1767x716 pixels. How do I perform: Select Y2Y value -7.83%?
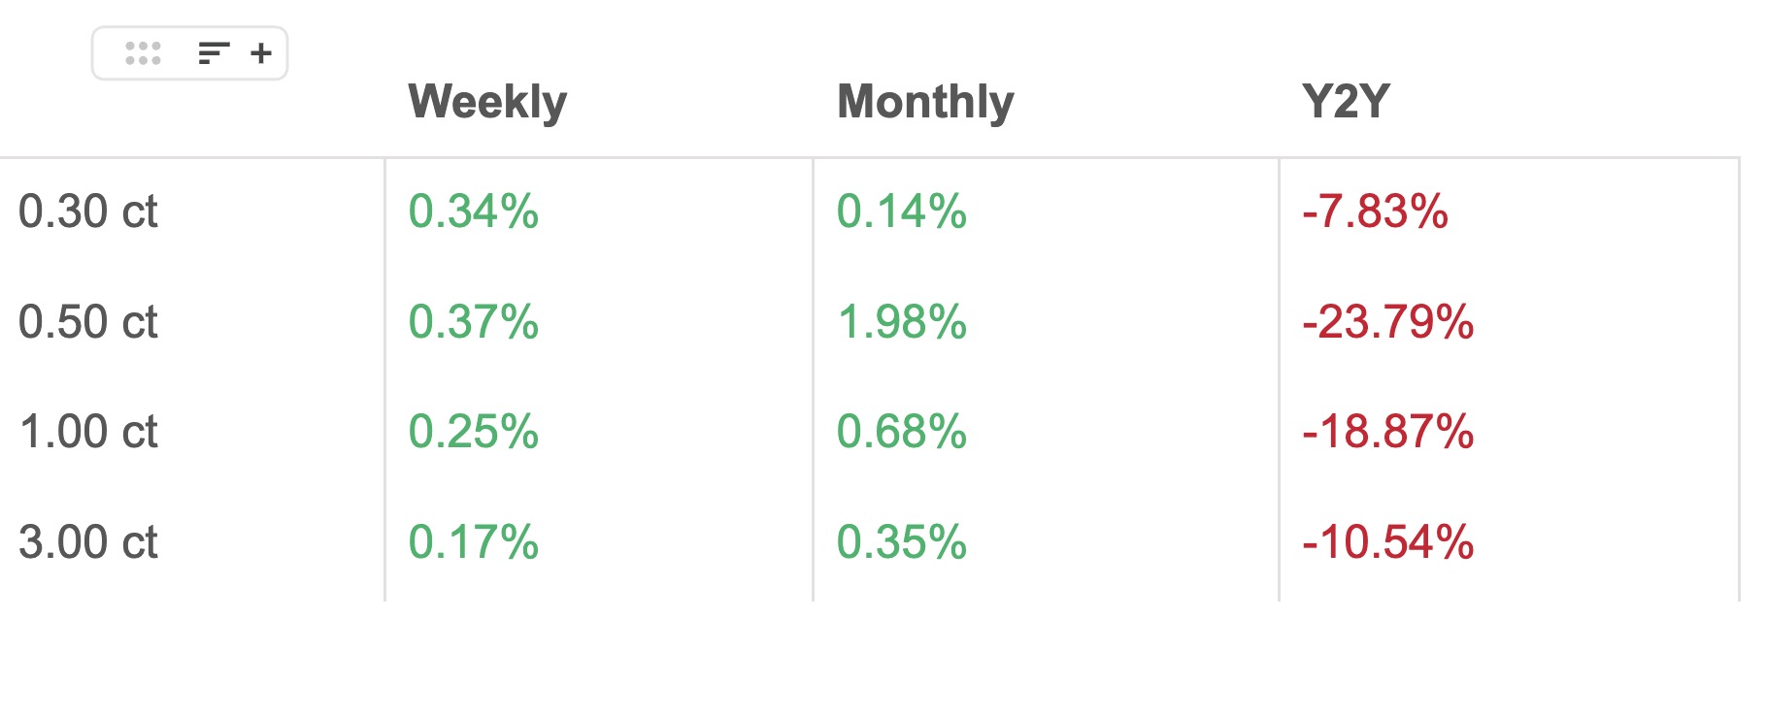(x=1375, y=212)
